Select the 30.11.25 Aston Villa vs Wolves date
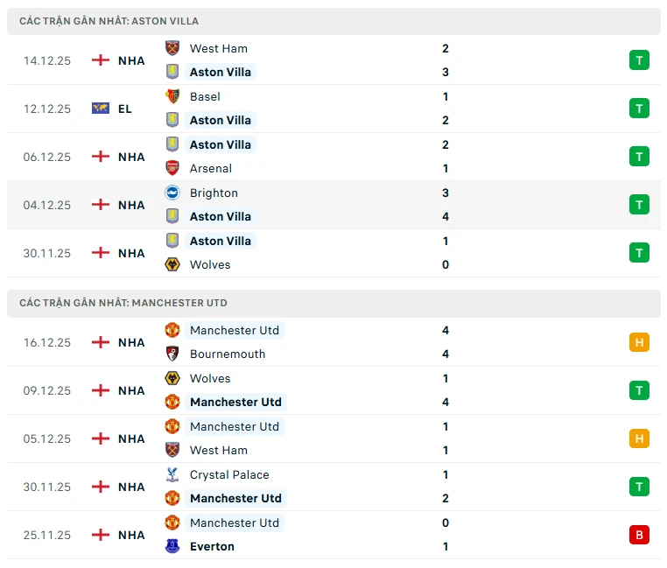Image resolution: width=667 pixels, height=568 pixels. pyautogui.click(x=47, y=253)
